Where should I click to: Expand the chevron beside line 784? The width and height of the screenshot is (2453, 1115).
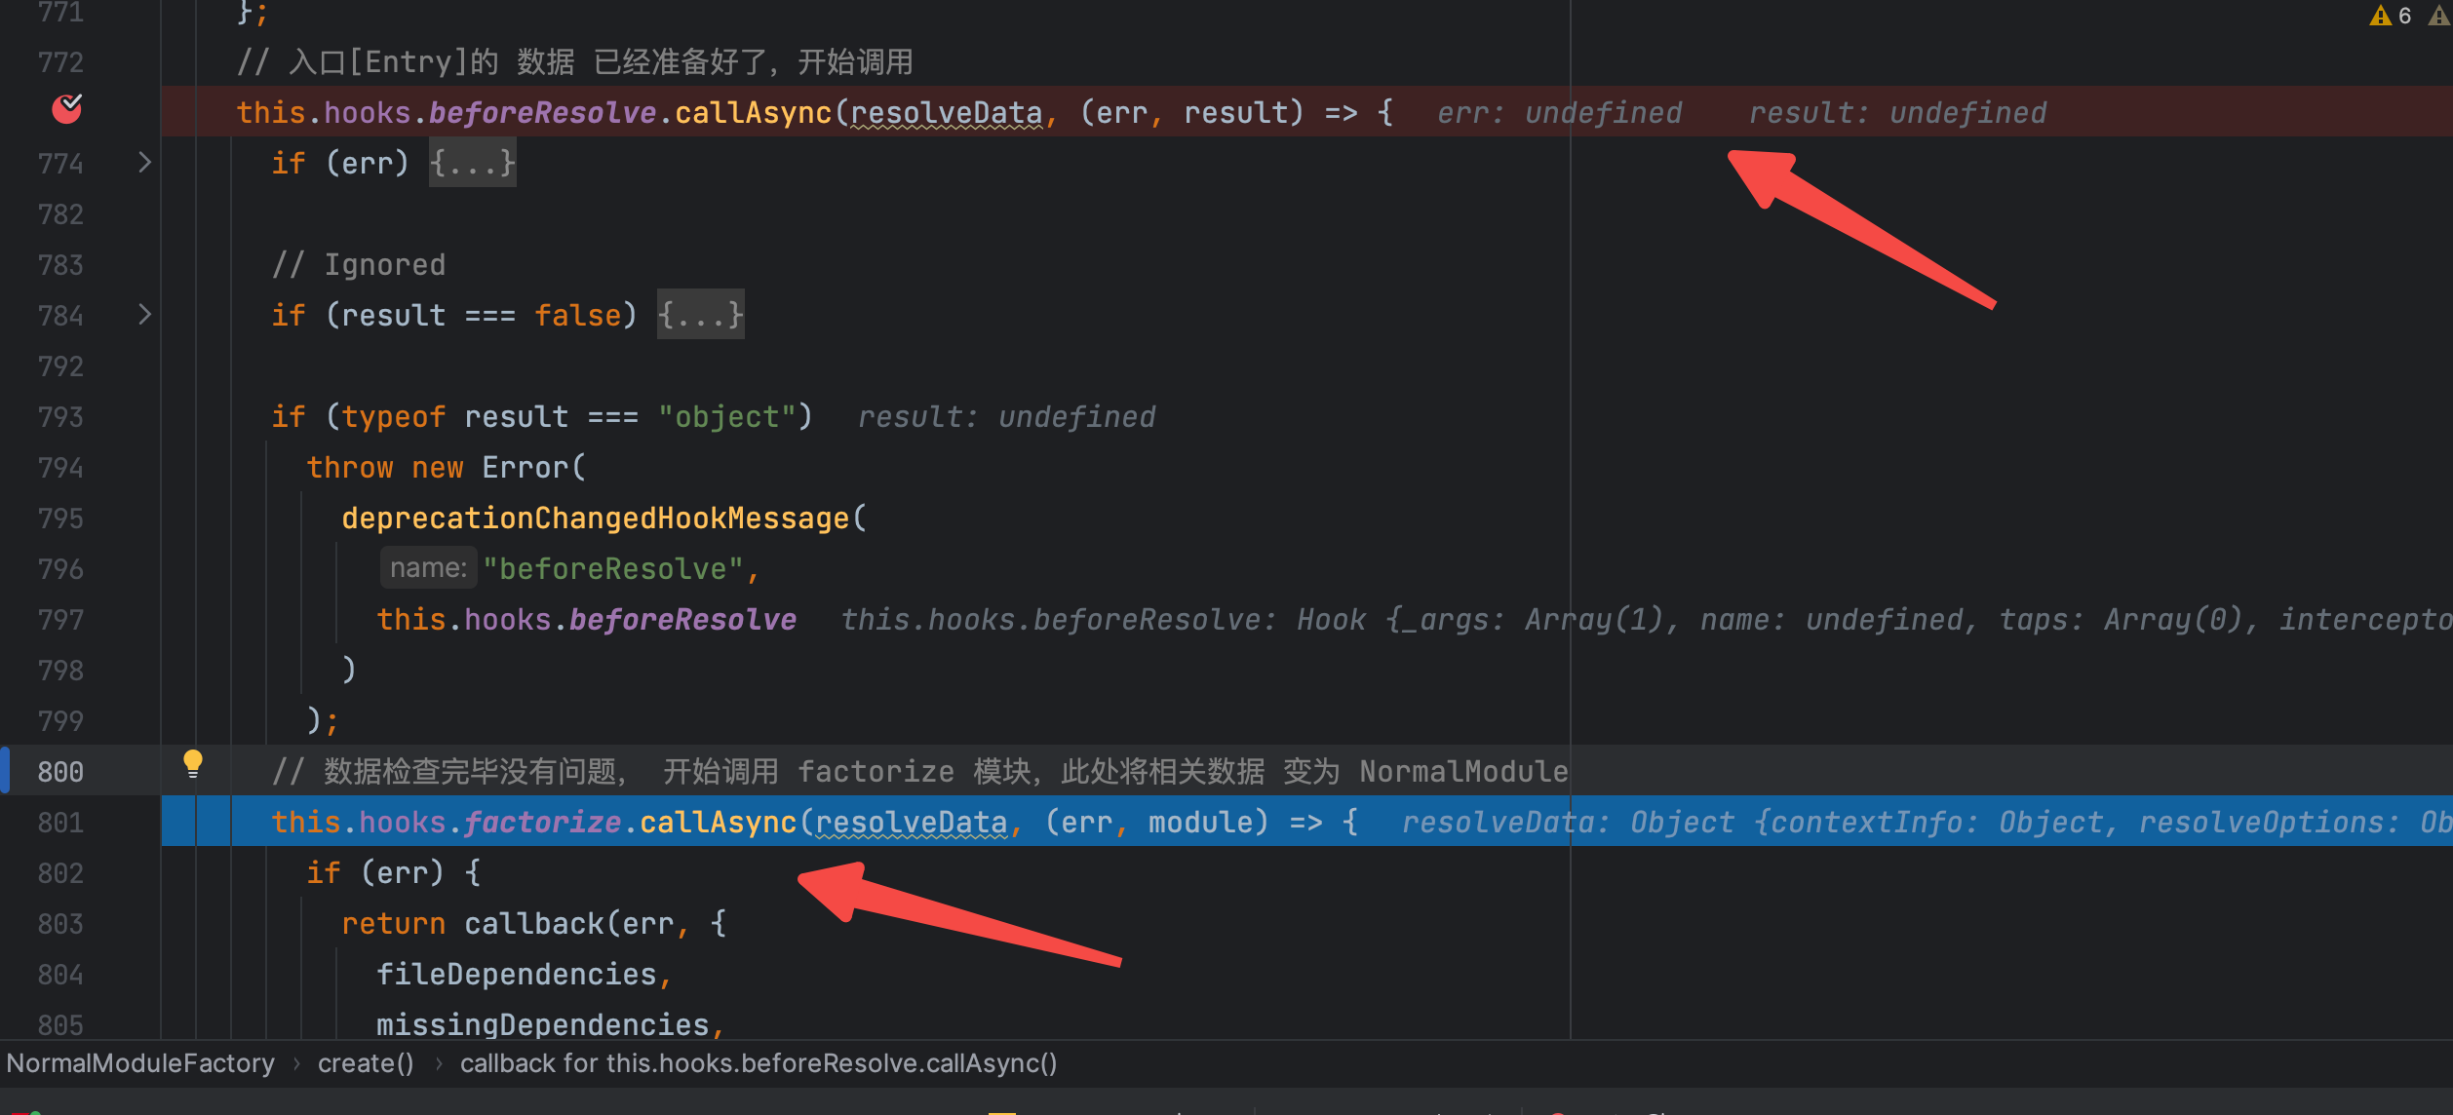[144, 314]
